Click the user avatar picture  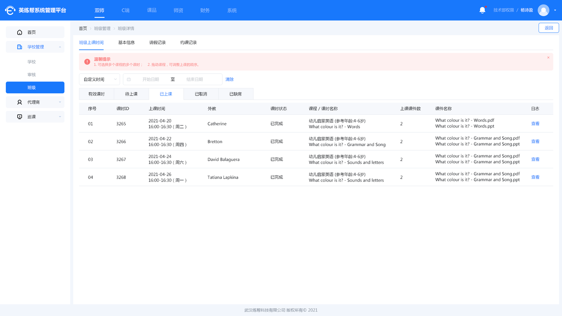pos(543,10)
